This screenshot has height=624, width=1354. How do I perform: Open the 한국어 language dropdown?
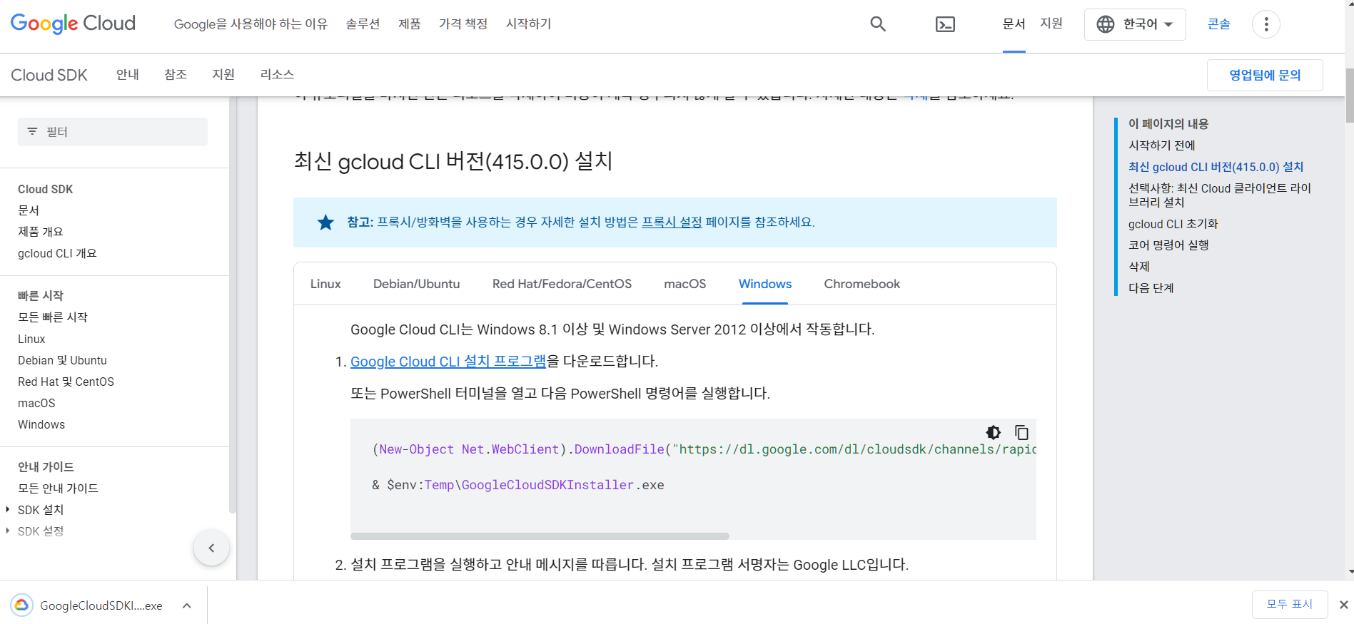point(1135,24)
